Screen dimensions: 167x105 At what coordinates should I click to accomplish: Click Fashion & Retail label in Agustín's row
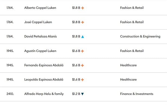coord(132,51)
